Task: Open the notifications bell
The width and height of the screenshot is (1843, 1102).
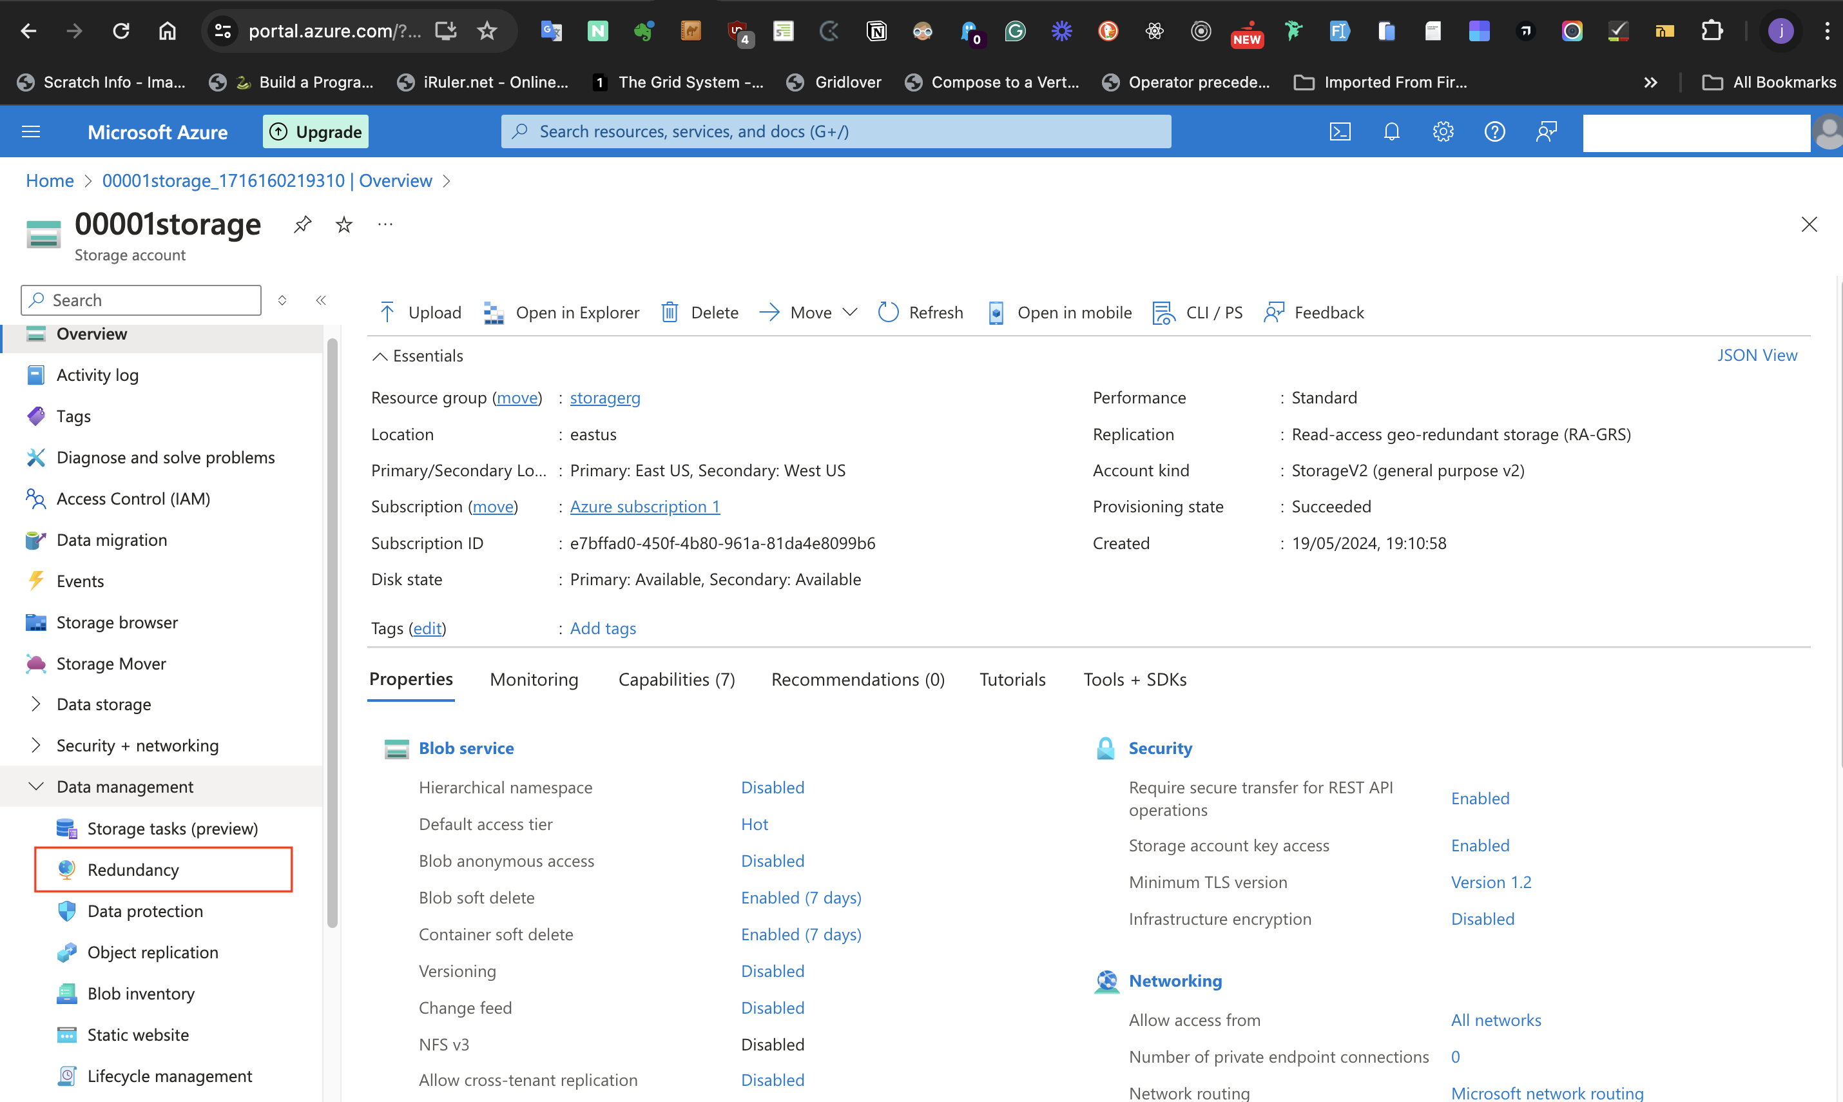Action: coord(1391,131)
